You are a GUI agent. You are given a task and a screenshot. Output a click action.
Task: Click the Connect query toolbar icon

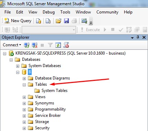(x=7, y=30)
